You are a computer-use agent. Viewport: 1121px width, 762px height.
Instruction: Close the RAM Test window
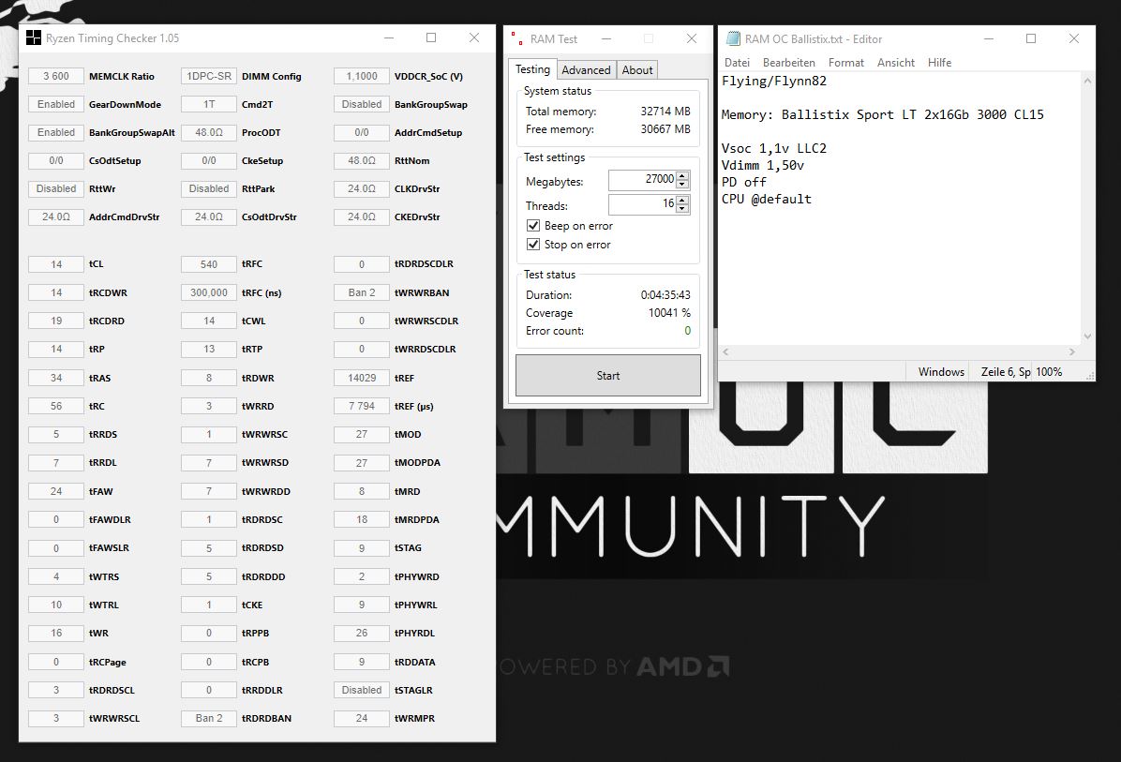click(x=692, y=38)
